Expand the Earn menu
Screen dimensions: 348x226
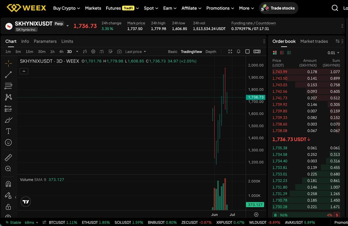170,8
